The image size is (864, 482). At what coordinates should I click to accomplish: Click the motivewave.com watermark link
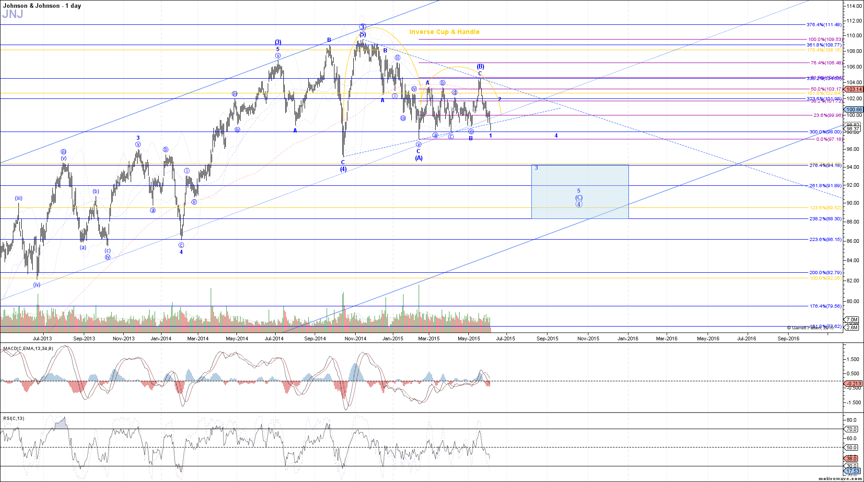pos(840,479)
